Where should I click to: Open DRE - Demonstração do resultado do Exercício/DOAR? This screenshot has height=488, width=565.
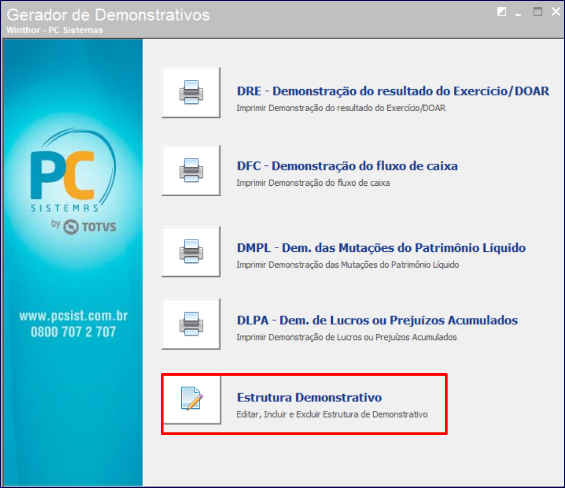tap(393, 91)
